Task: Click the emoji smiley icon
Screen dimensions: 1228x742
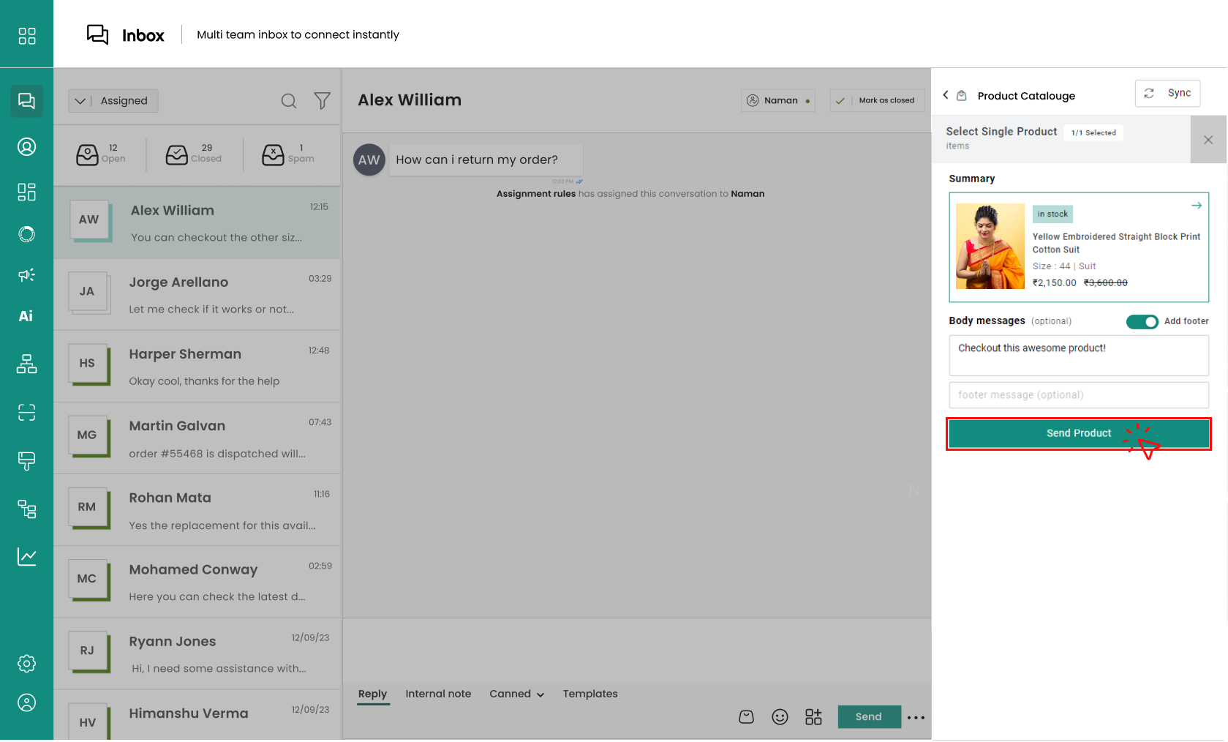Action: pos(780,717)
